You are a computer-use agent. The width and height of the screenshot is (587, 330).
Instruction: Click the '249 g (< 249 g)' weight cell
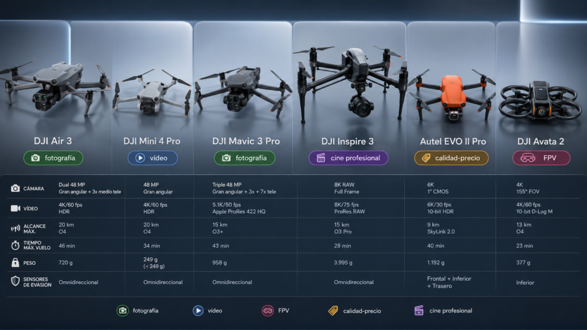pos(154,262)
